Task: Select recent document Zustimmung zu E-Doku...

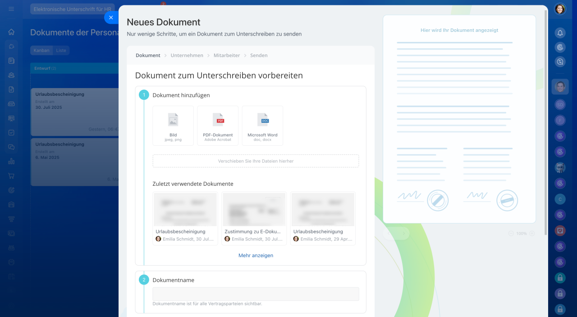Action: click(x=254, y=219)
